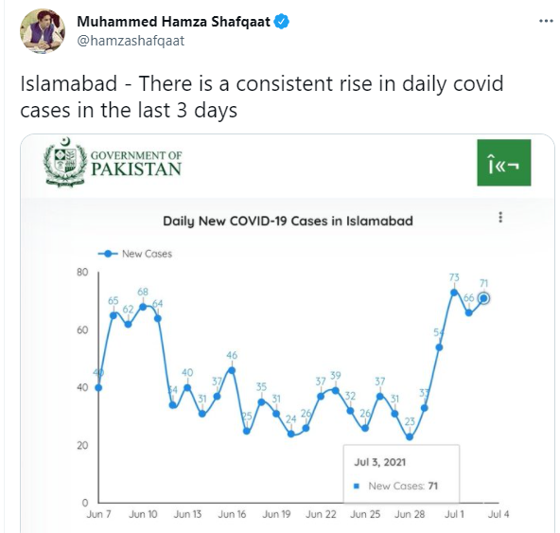The width and height of the screenshot is (560, 533).
Task: Click the @hamzashafqaat handle link
Action: coord(131,41)
